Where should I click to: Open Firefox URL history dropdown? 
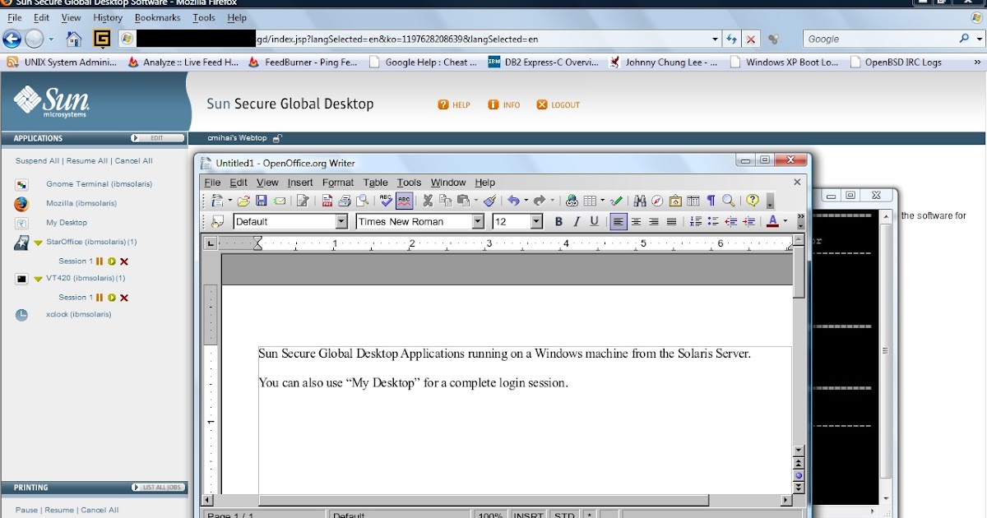click(715, 39)
